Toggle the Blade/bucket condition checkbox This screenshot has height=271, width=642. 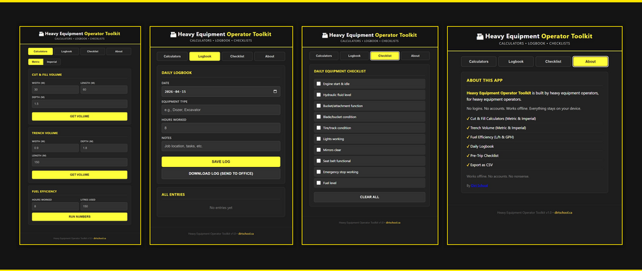coord(319,117)
